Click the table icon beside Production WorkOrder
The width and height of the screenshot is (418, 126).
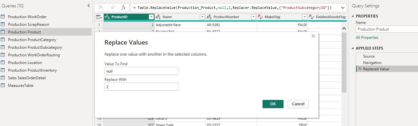pyautogui.click(x=3, y=17)
